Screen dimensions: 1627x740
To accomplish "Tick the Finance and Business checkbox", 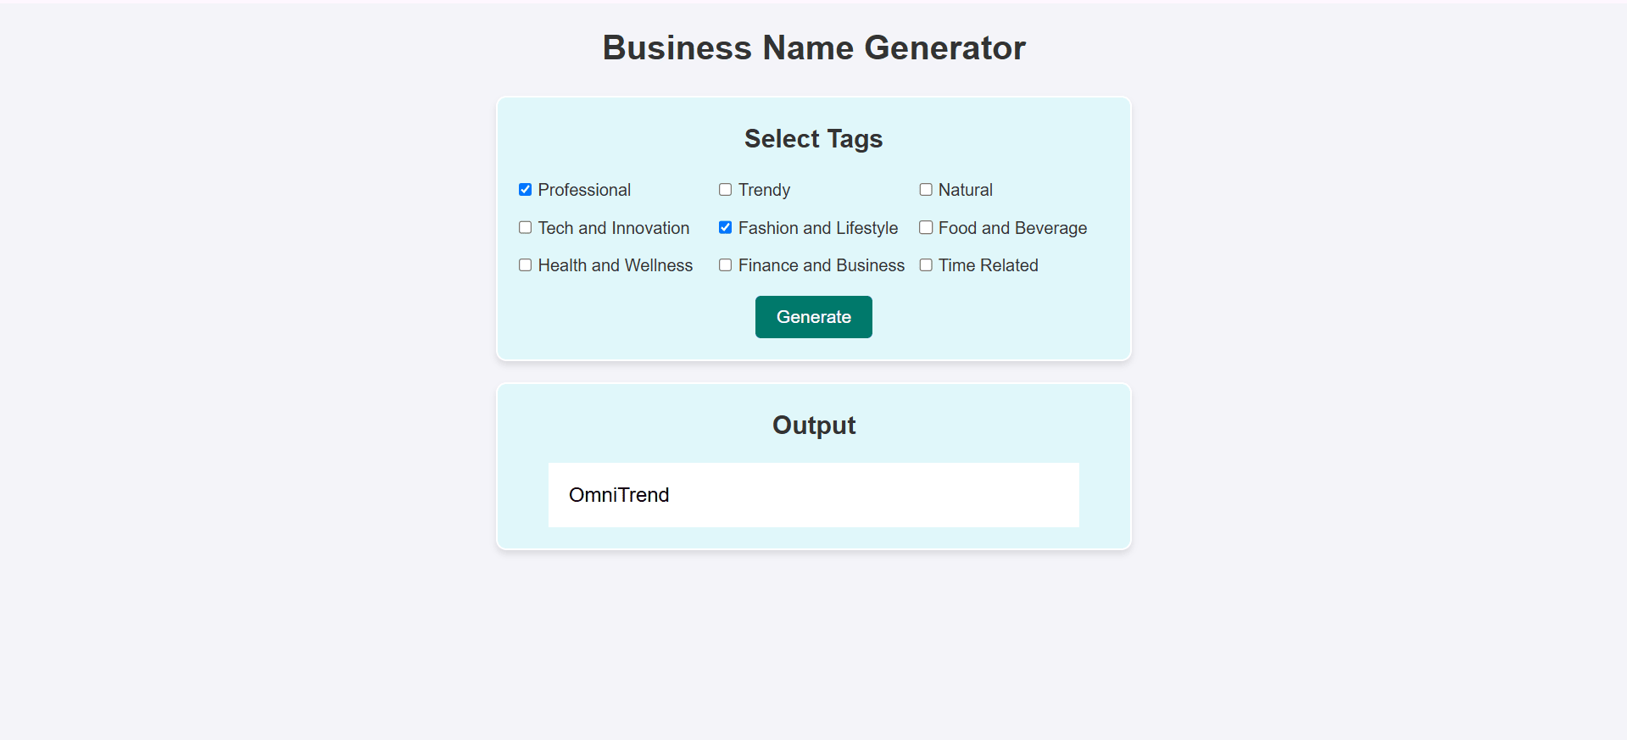I will (725, 265).
